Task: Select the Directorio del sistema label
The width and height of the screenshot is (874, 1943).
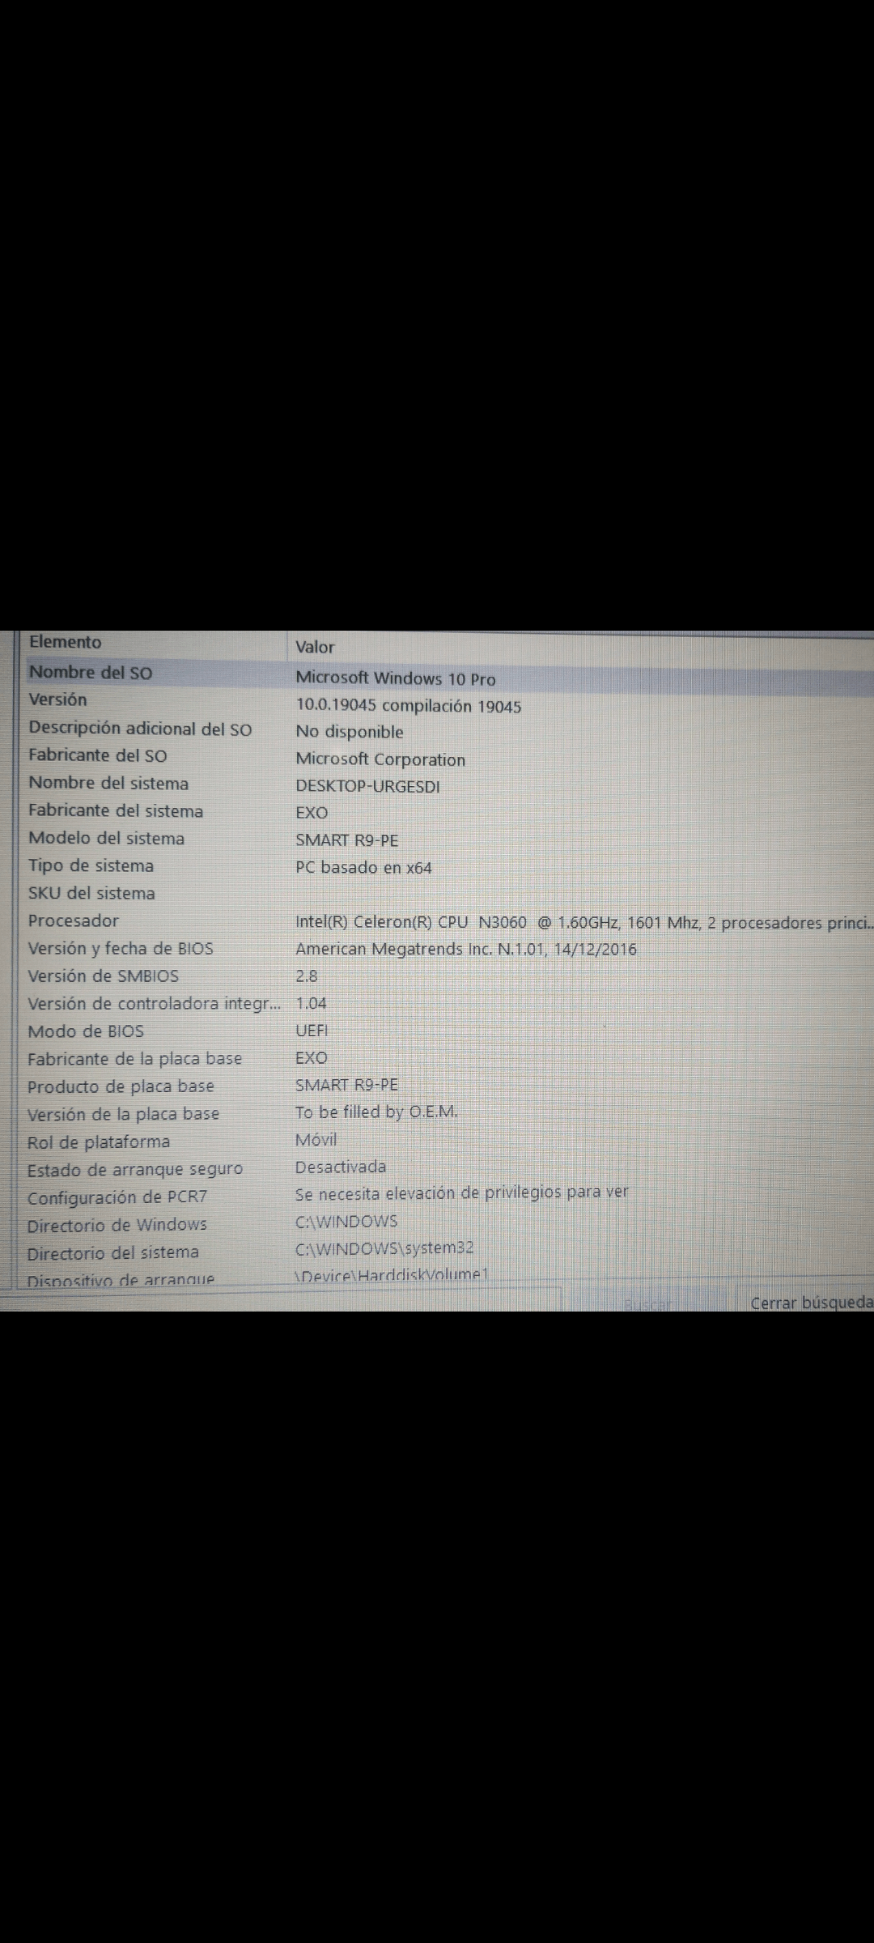Action: [113, 1252]
